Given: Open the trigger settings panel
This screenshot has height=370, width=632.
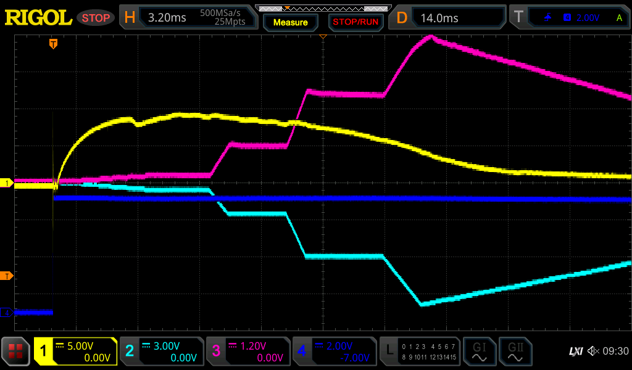Looking at the screenshot, I should click(570, 18).
